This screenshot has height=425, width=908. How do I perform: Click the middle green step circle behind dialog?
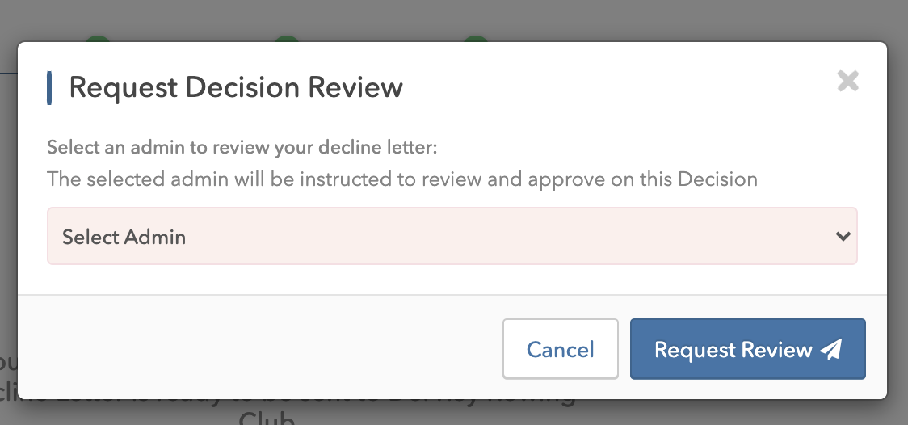pos(287,39)
